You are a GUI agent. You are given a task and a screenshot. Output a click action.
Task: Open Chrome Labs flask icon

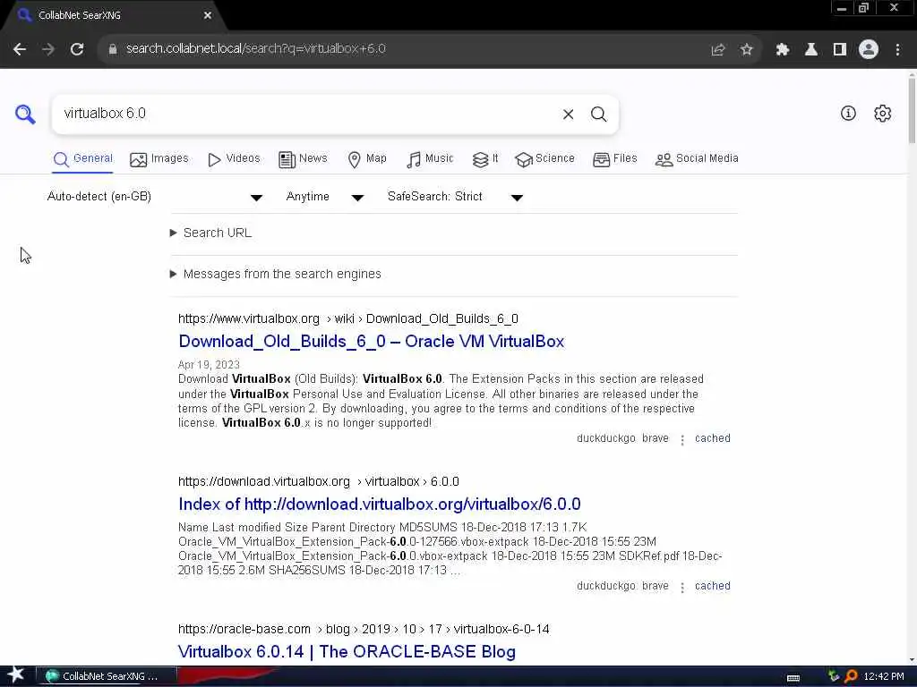click(x=811, y=50)
